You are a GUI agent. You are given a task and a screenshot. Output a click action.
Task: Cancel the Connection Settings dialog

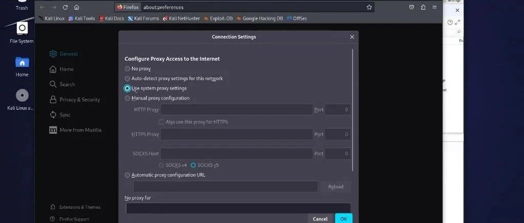(x=320, y=219)
